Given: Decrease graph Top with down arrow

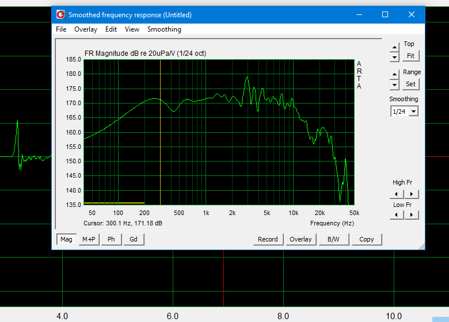Looking at the screenshot, I should coord(394,57).
